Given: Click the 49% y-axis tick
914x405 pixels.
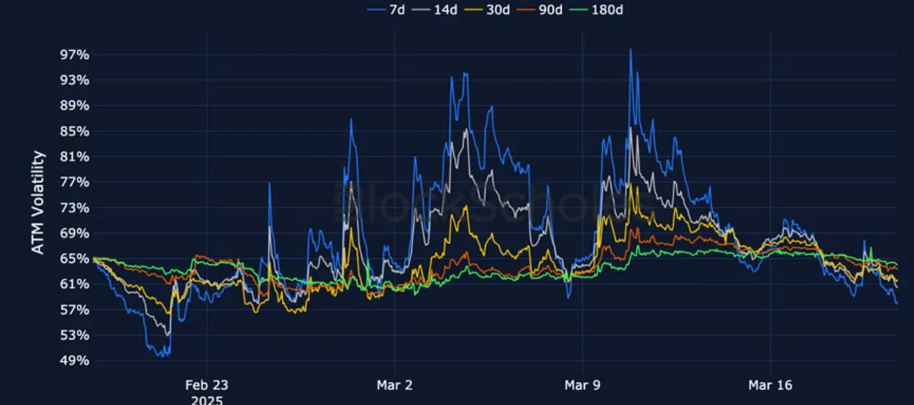Looking at the screenshot, I should 75,360.
